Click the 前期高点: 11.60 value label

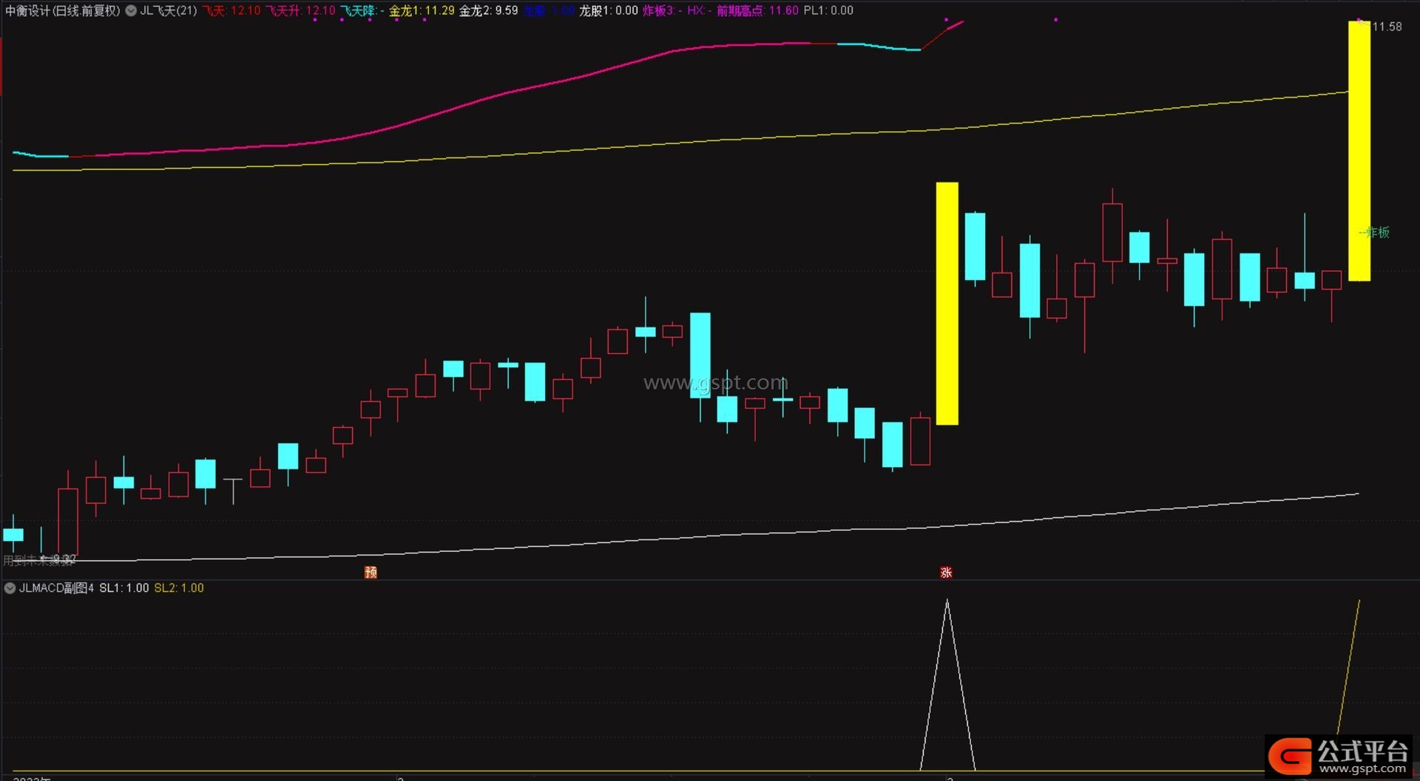coord(757,10)
